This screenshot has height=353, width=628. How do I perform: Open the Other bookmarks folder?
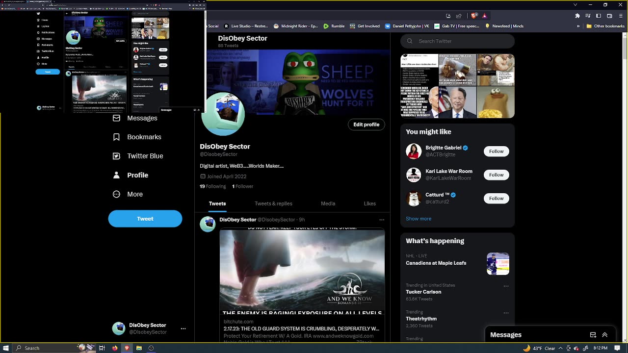click(605, 26)
